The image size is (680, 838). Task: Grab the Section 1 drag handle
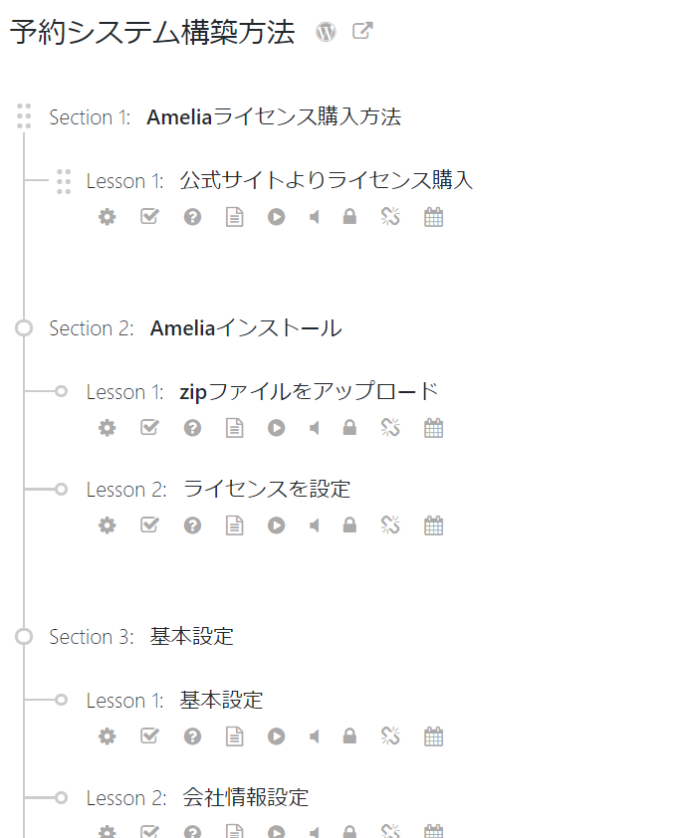point(24,116)
